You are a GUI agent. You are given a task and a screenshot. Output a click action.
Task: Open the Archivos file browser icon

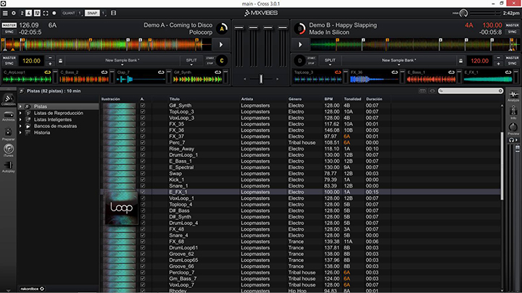click(8, 116)
